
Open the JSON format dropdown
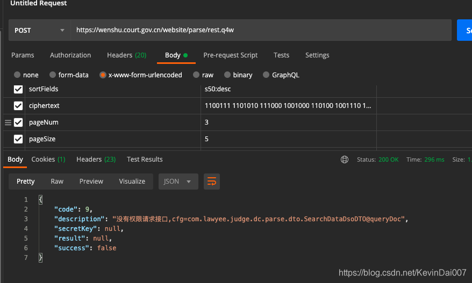point(178,182)
